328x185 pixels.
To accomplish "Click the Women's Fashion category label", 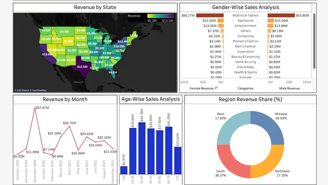I will (x=245, y=41).
